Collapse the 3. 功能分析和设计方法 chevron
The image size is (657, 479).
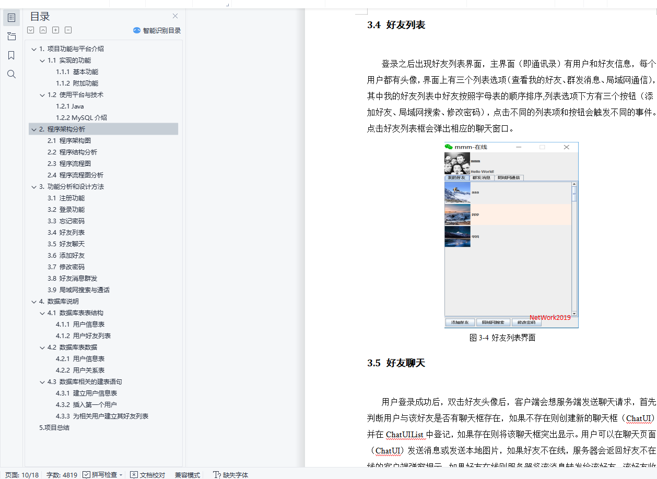(x=34, y=187)
